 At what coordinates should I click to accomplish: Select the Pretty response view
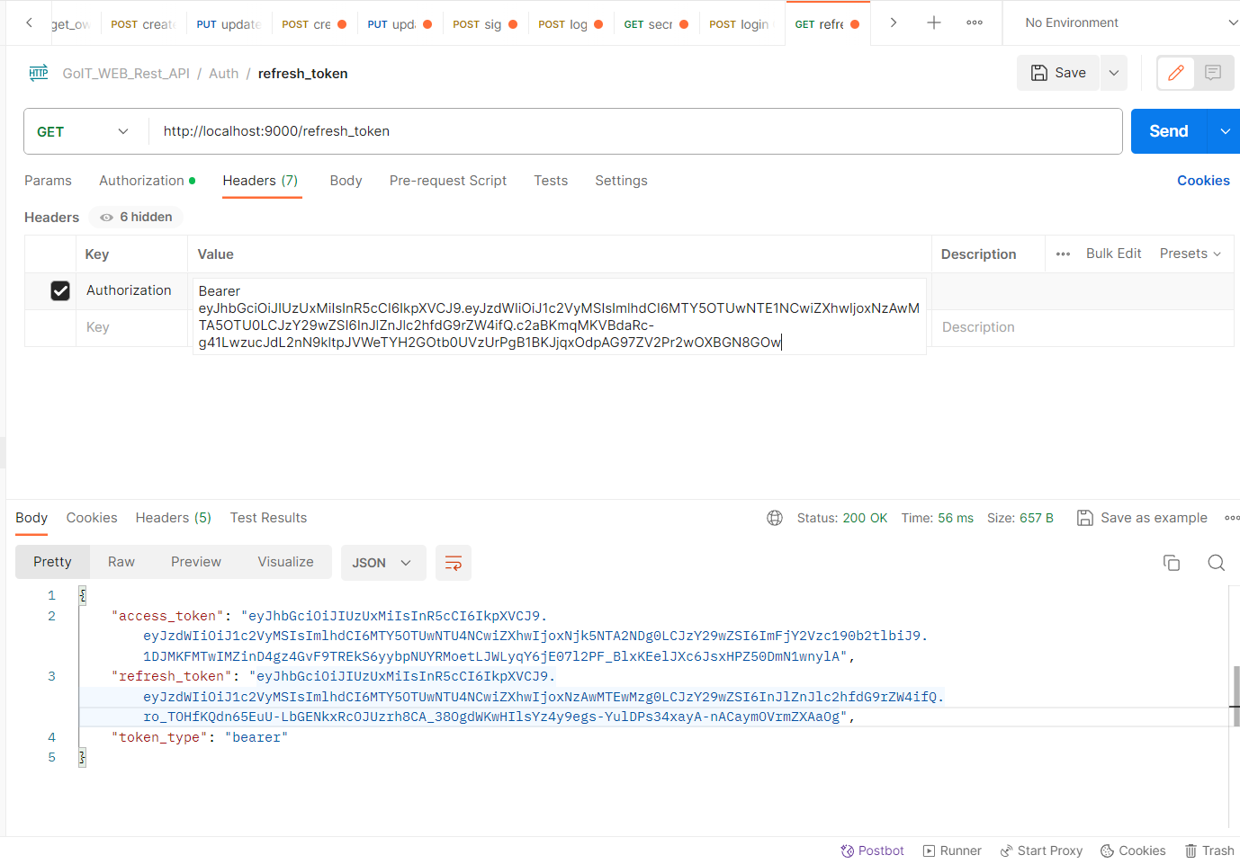[x=52, y=562]
